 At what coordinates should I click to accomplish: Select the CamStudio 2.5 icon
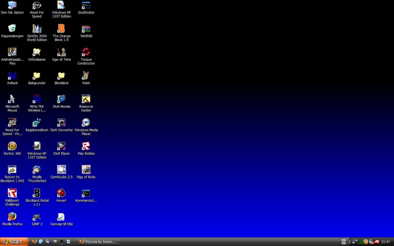tap(62, 172)
